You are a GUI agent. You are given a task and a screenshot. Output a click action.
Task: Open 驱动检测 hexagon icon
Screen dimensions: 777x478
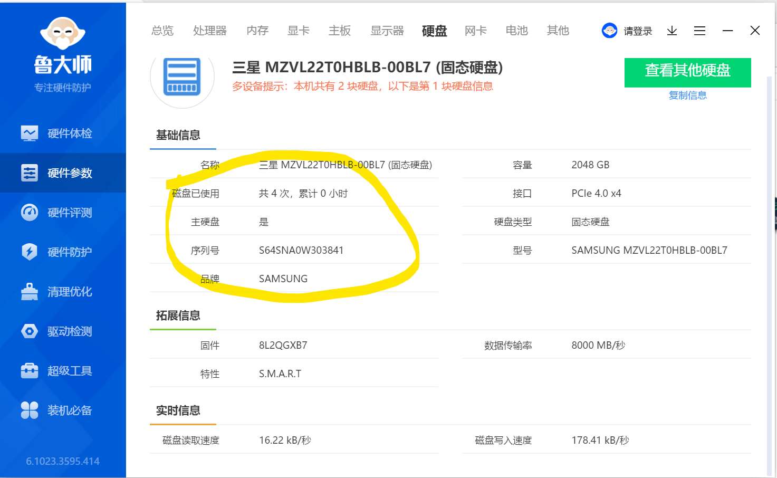30,331
